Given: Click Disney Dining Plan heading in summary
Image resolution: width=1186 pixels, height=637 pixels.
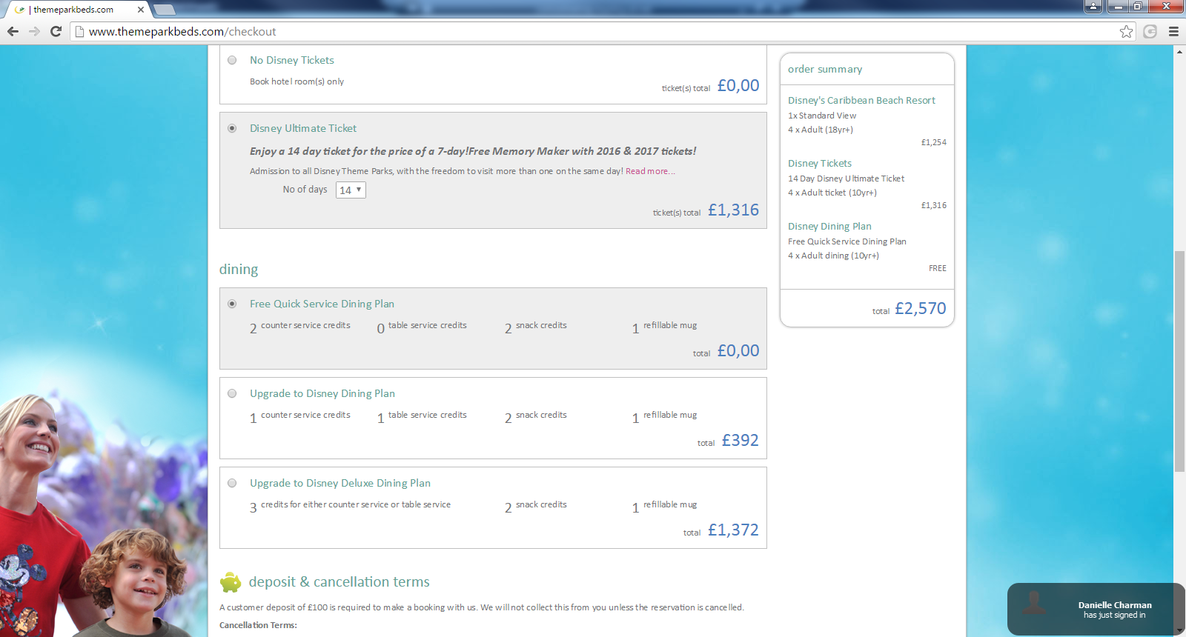Looking at the screenshot, I should tap(829, 226).
